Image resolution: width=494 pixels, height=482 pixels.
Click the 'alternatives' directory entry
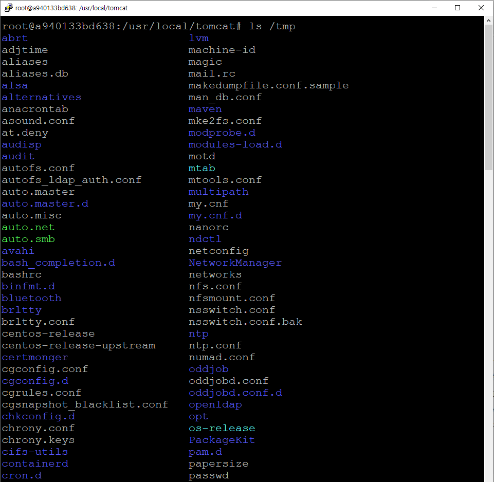point(42,98)
